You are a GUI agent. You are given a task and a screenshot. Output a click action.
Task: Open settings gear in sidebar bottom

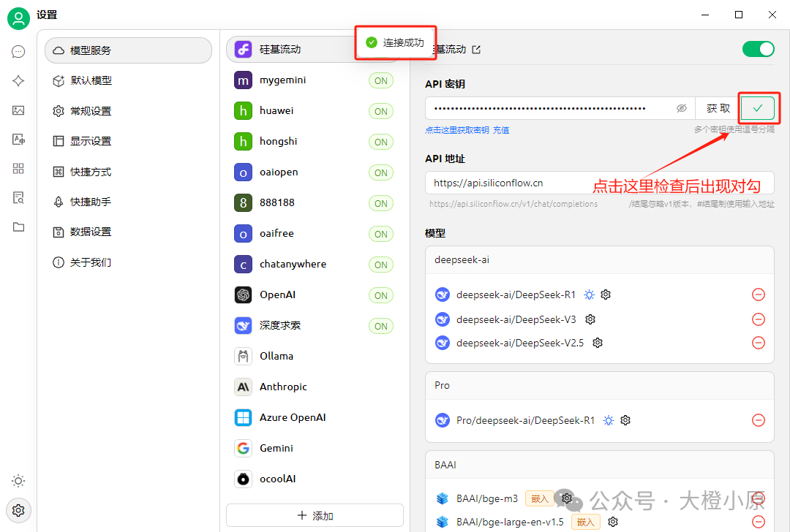[18, 510]
